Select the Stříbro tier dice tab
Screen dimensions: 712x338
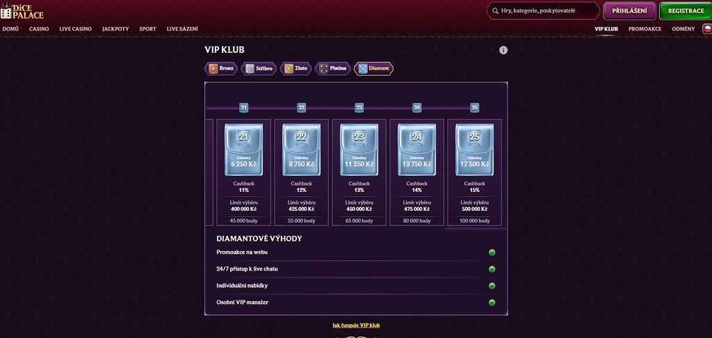pyautogui.click(x=259, y=69)
